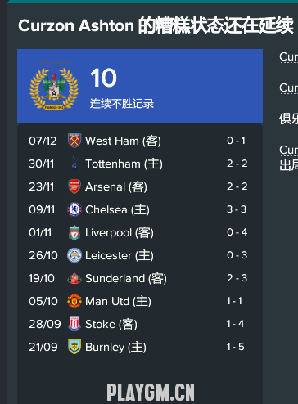The image size is (298, 404).
Task: Click the West Ham club badge
Action: [74, 141]
